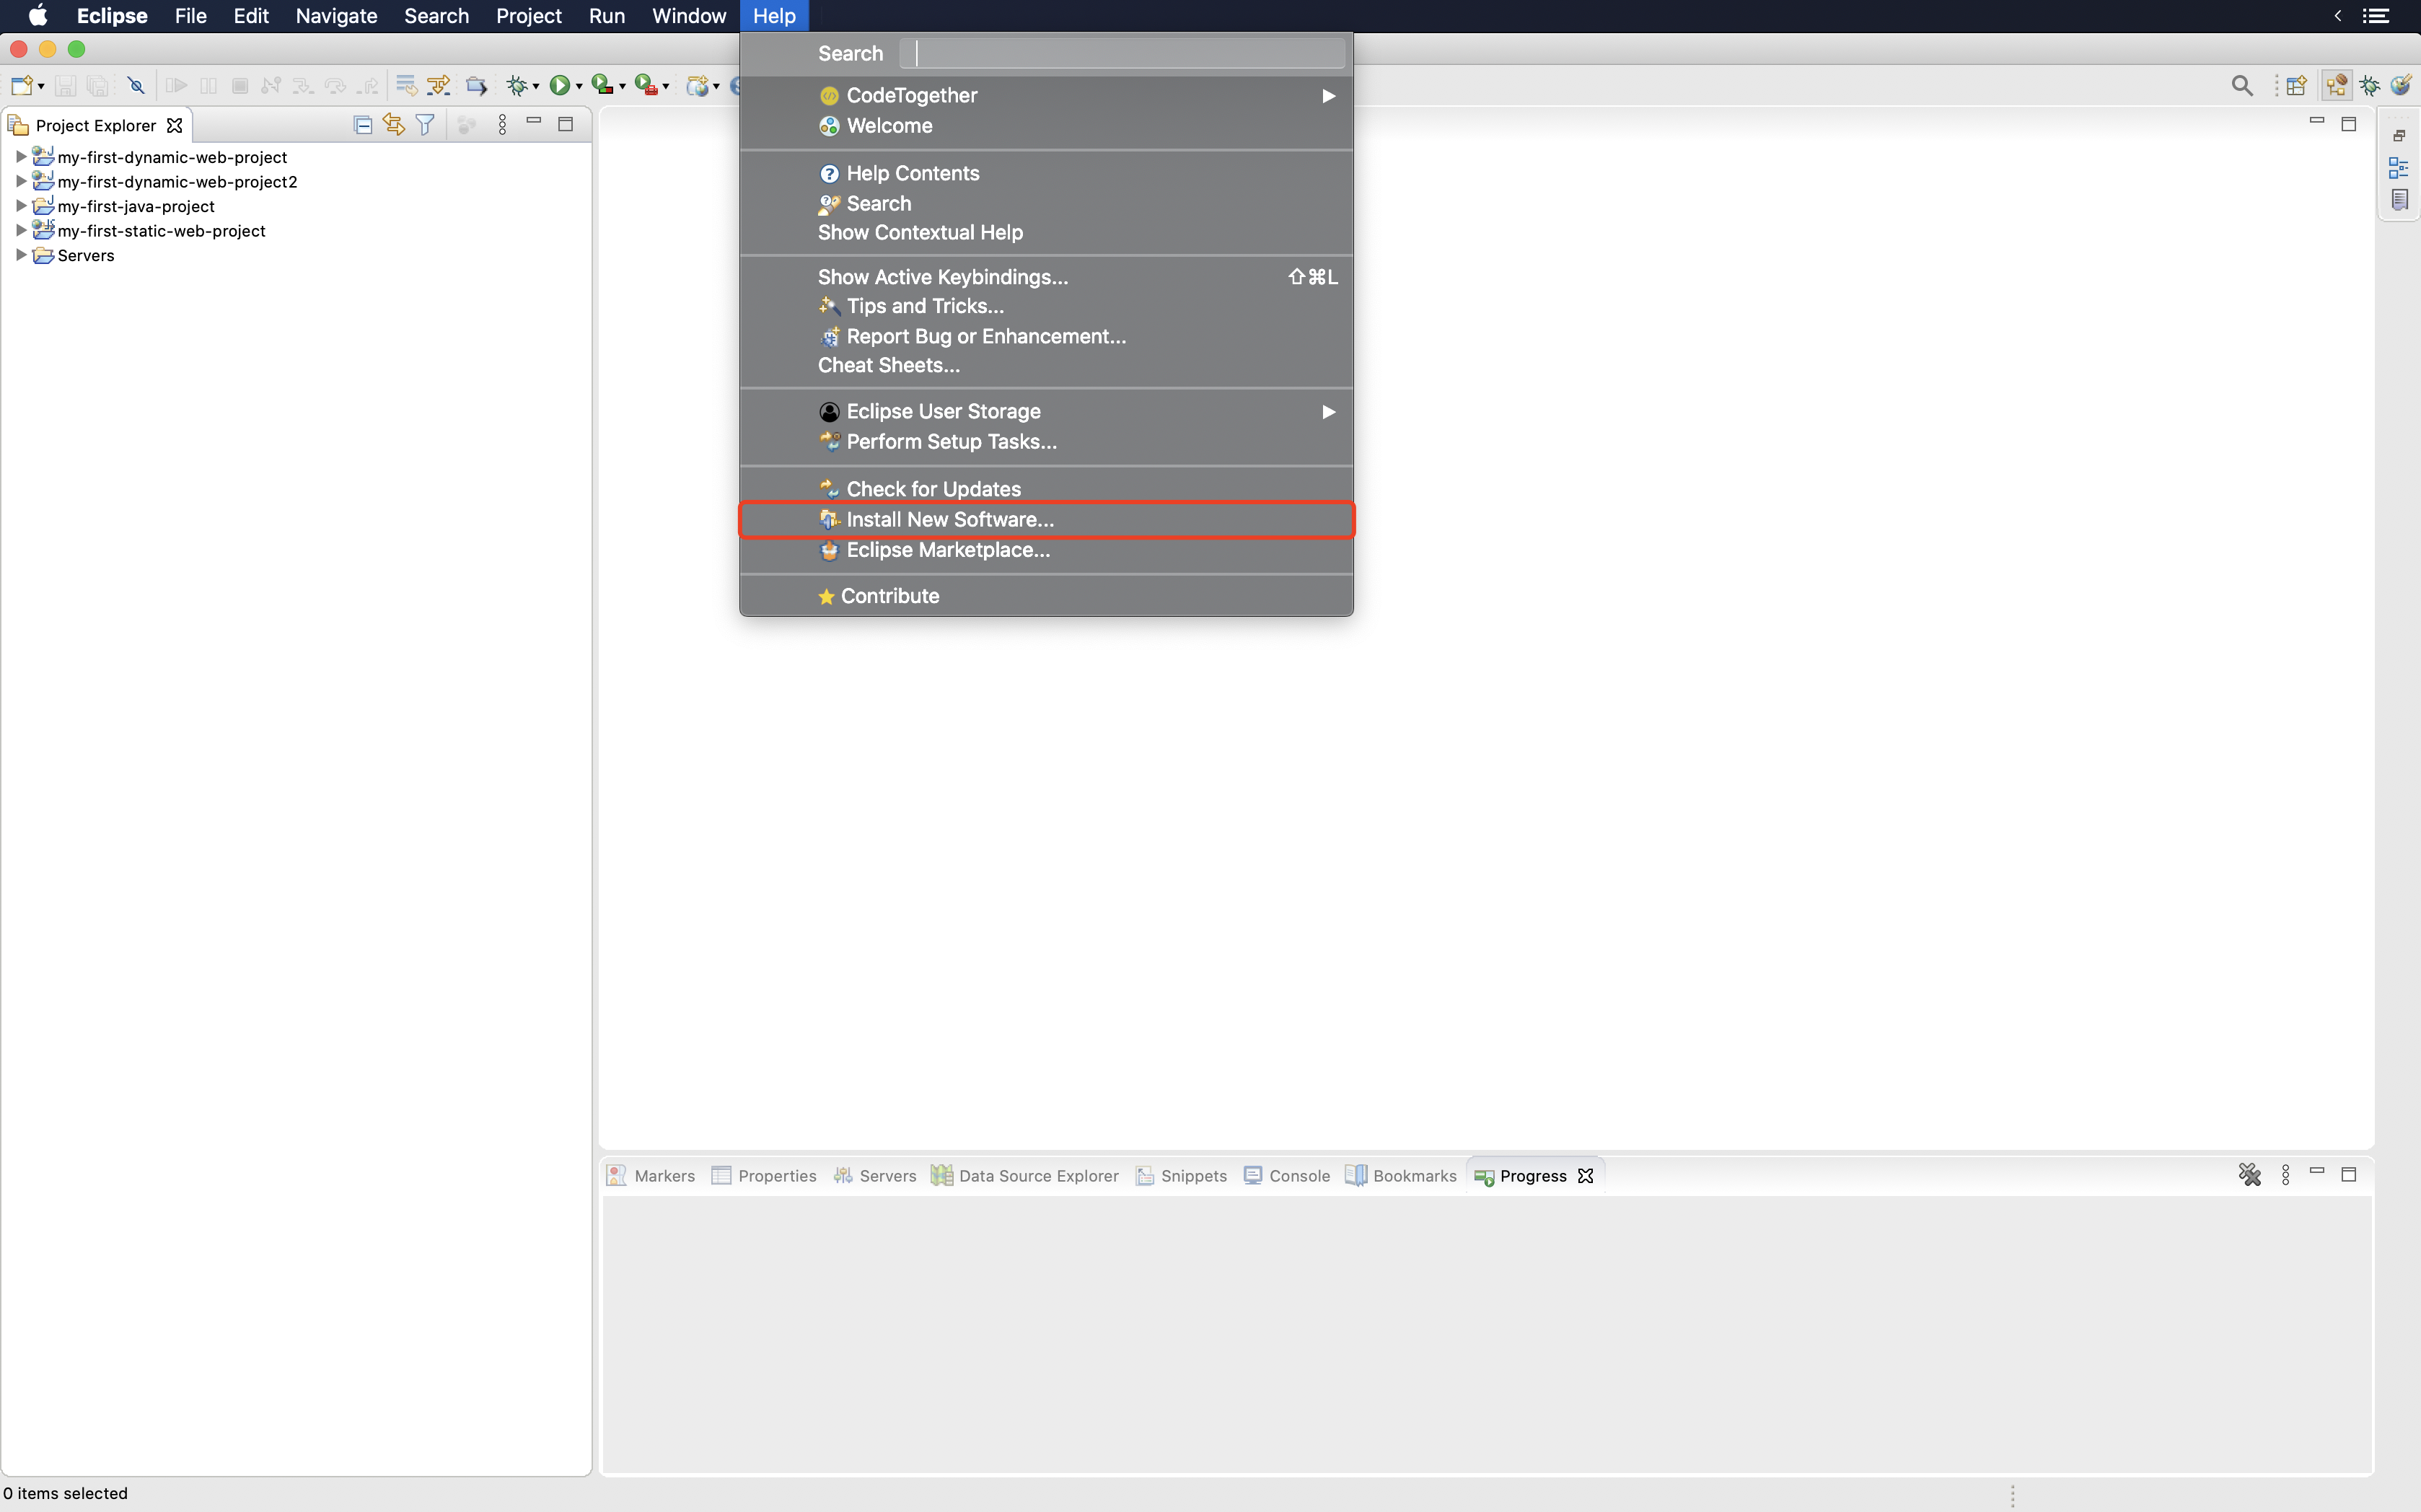Expand the my-first-java-project tree node
The width and height of the screenshot is (2421, 1512).
click(20, 206)
